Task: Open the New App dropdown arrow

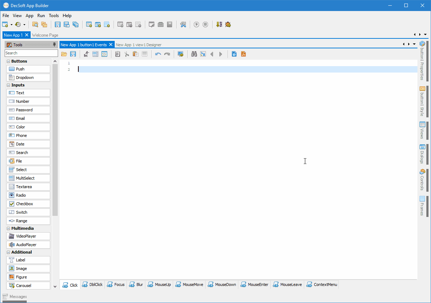Action: click(x=11, y=25)
